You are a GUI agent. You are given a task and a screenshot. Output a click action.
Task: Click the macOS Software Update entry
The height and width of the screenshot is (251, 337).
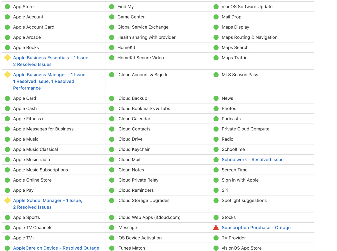pos(247,6)
